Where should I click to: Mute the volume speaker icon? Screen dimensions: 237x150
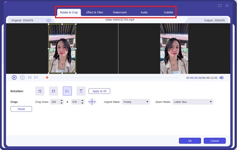[222, 78]
